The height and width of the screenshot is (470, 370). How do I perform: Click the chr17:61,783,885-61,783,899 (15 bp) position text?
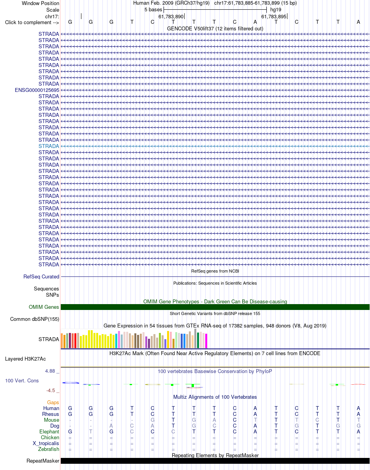255,3
